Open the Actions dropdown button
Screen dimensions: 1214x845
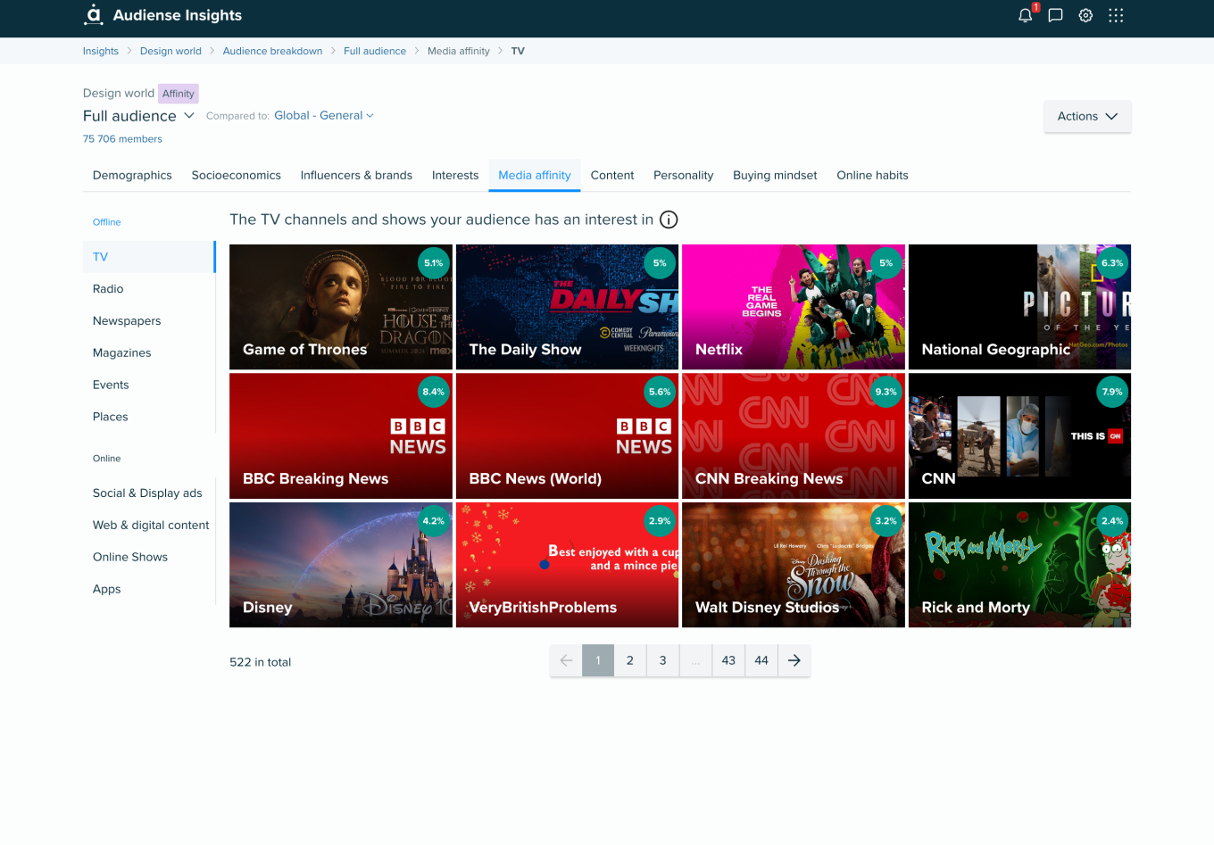[x=1087, y=116]
